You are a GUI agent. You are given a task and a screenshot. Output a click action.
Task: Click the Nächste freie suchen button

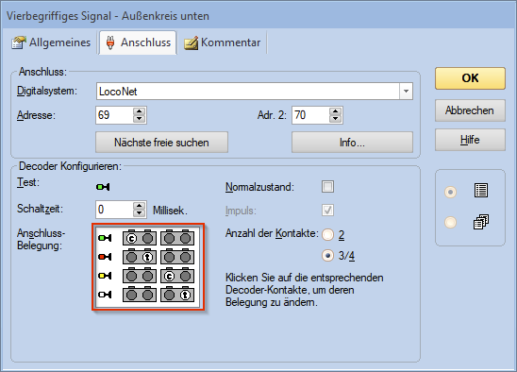(161, 143)
